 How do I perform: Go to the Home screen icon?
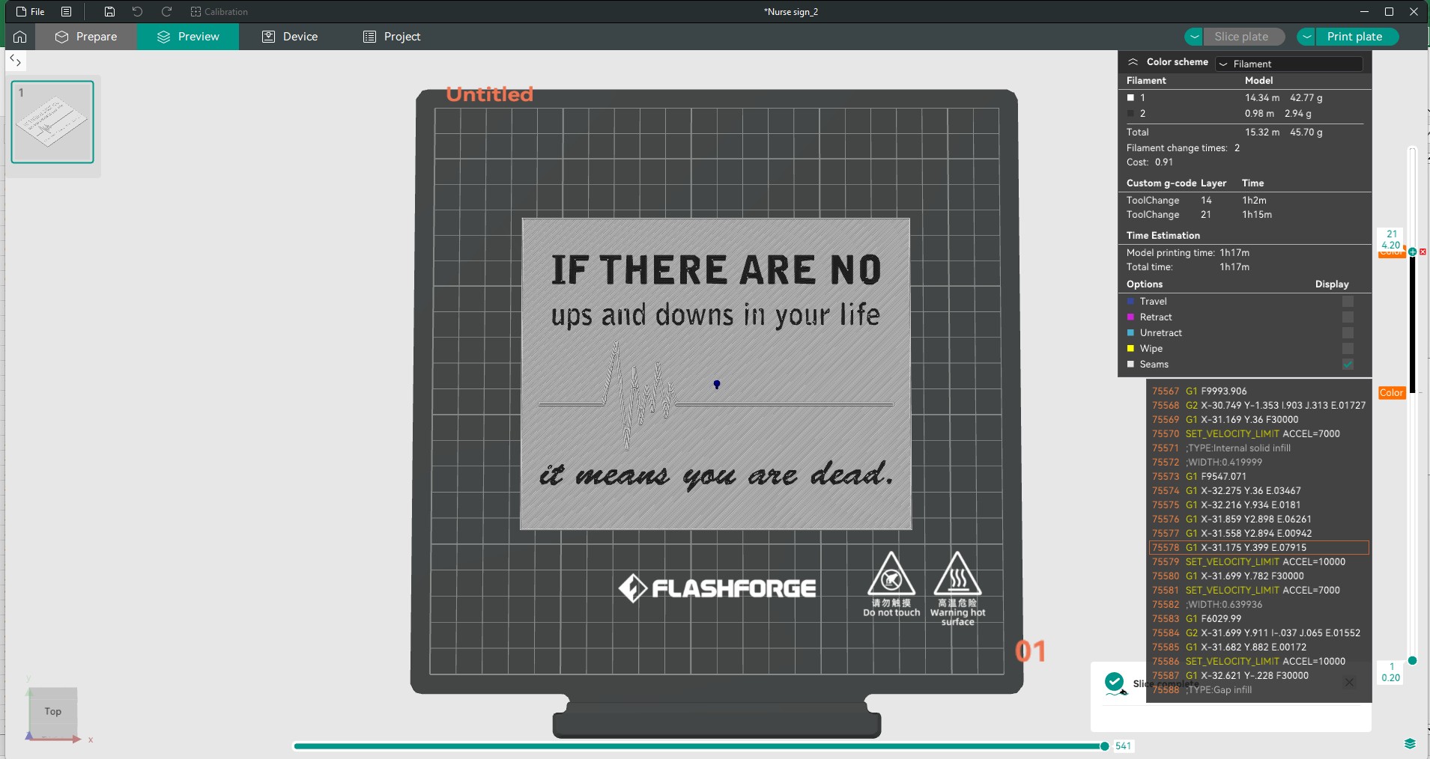[20, 37]
